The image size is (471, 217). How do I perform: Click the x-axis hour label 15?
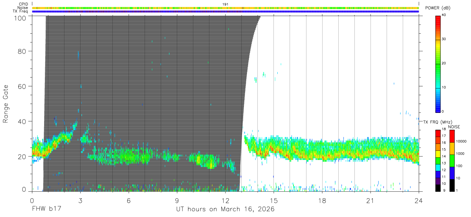point(274,200)
